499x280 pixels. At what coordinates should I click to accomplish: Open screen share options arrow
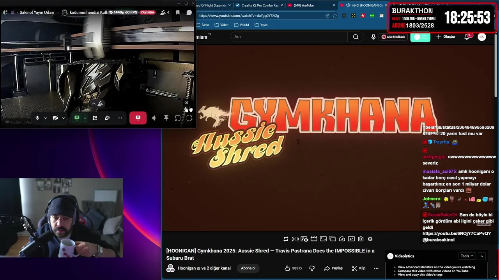coord(85,118)
